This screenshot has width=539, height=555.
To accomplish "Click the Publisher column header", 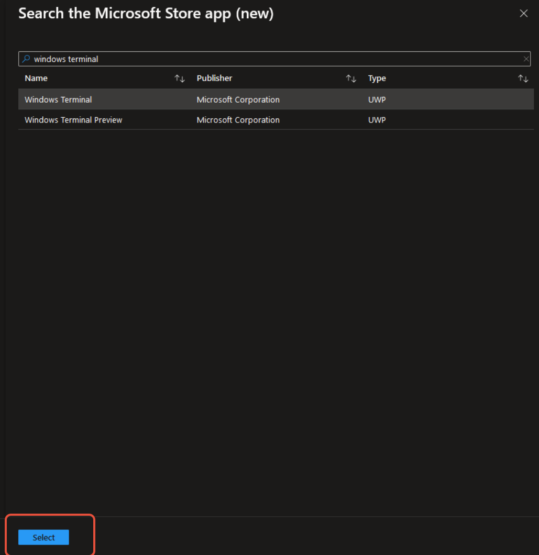I will 214,78.
